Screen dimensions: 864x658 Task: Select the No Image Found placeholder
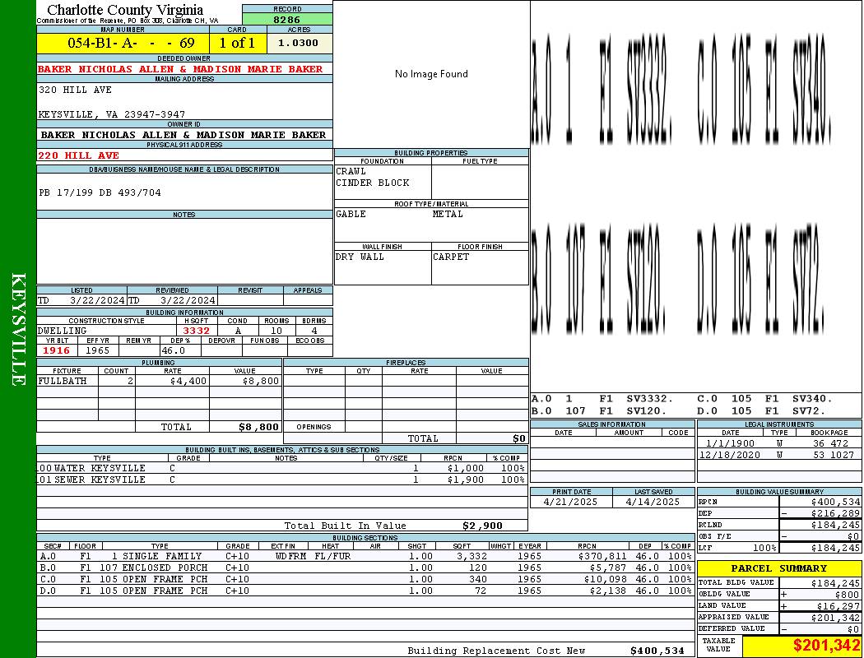[431, 74]
